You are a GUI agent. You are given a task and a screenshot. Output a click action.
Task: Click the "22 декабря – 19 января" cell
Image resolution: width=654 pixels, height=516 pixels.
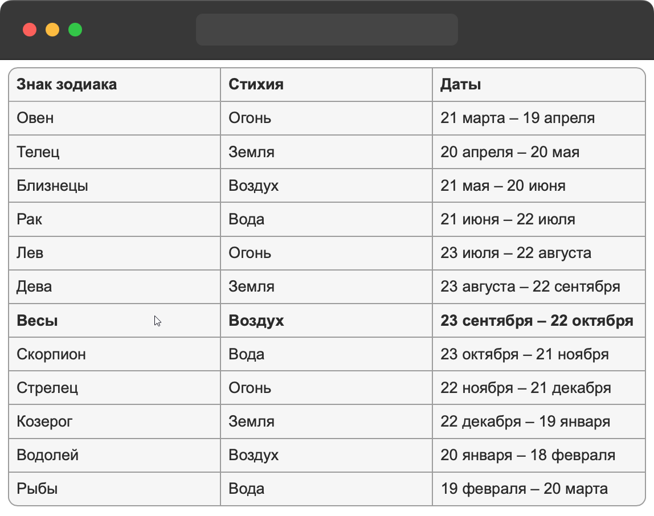[x=525, y=421]
